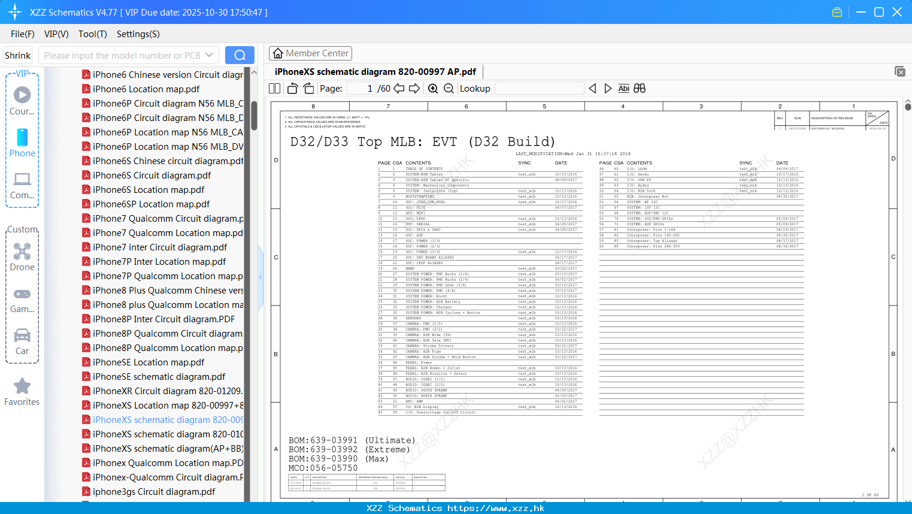Open iPhone6 Location map.pdf

(x=146, y=89)
